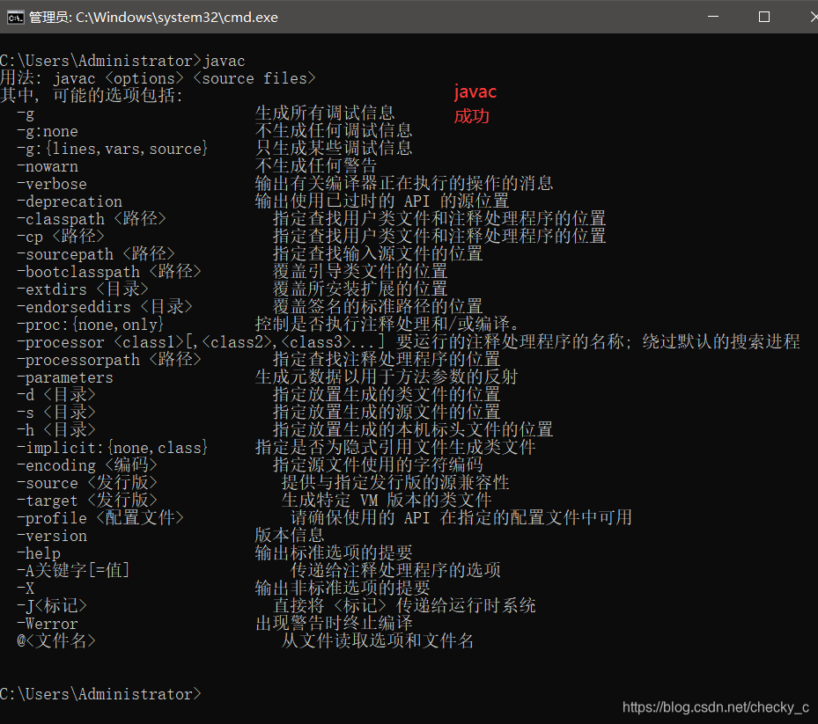818x724 pixels.
Task: Click the -encoding <编码> option text
Action: (87, 465)
